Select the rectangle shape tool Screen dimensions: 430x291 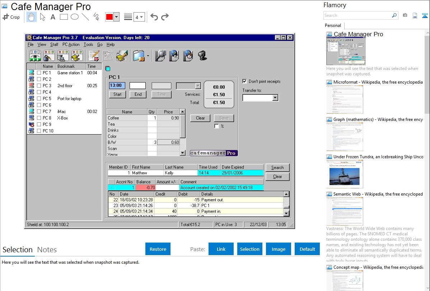point(64,17)
